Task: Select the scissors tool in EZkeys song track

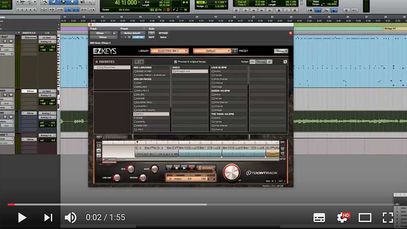Action: tap(99, 151)
